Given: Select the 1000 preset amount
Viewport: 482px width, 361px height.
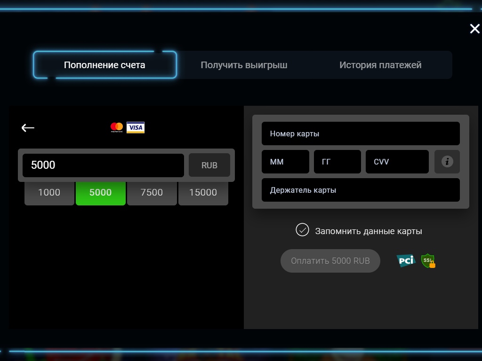Looking at the screenshot, I should click(x=49, y=192).
